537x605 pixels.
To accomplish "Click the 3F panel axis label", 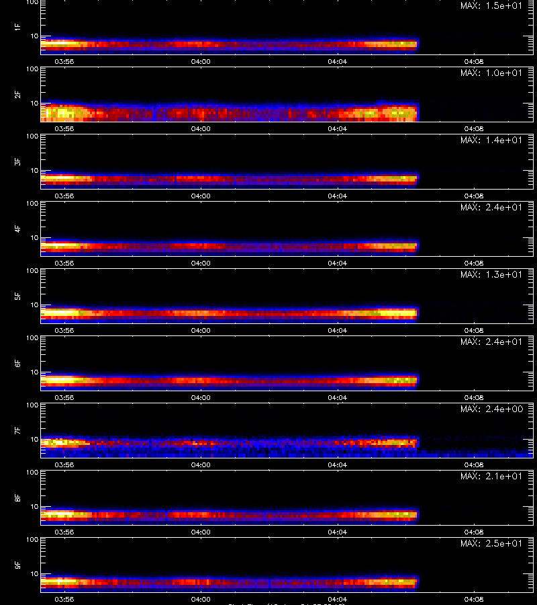I will [x=17, y=161].
